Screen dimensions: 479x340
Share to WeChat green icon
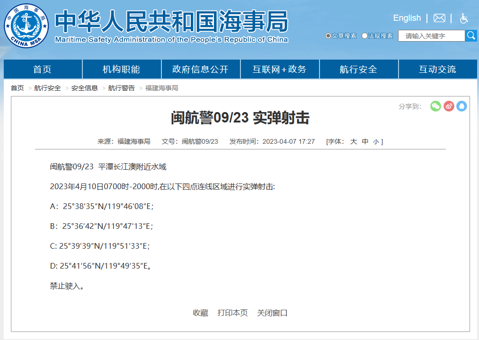tap(435, 106)
